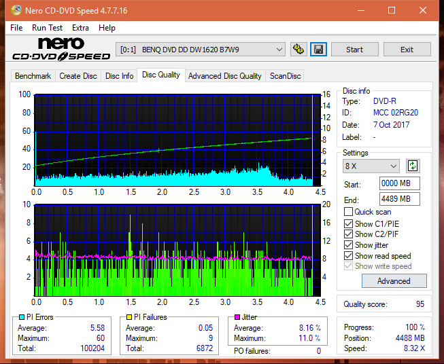This screenshot has width=444, height=364.
Task: Toggle the Quick scan checkbox
Action: pyautogui.click(x=348, y=212)
